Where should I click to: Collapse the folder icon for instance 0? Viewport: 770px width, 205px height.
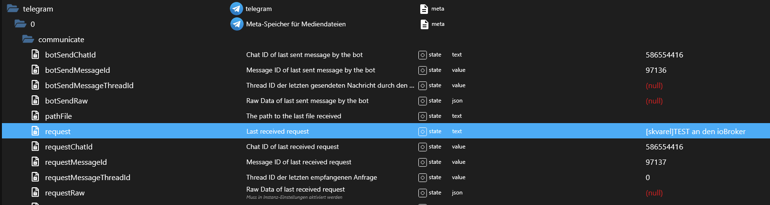coord(20,24)
